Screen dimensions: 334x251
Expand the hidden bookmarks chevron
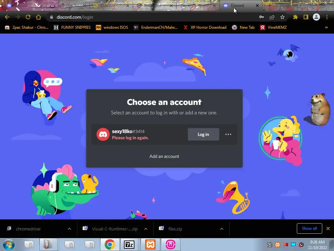pos(326,27)
